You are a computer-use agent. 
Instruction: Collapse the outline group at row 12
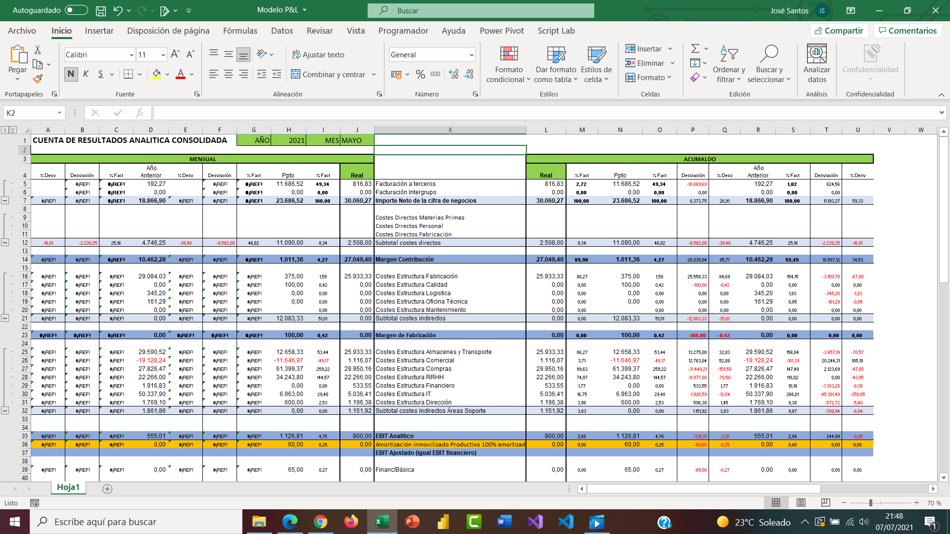[5, 242]
